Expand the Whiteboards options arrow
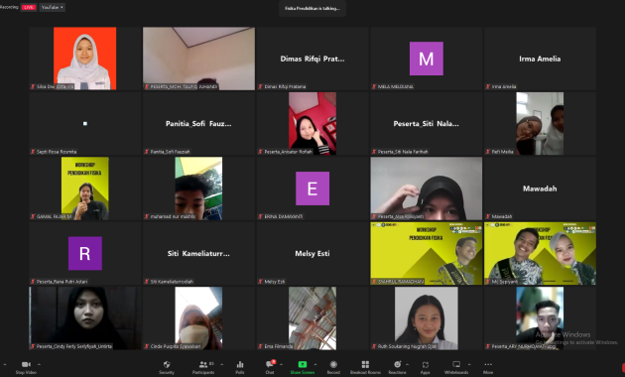 [469, 364]
